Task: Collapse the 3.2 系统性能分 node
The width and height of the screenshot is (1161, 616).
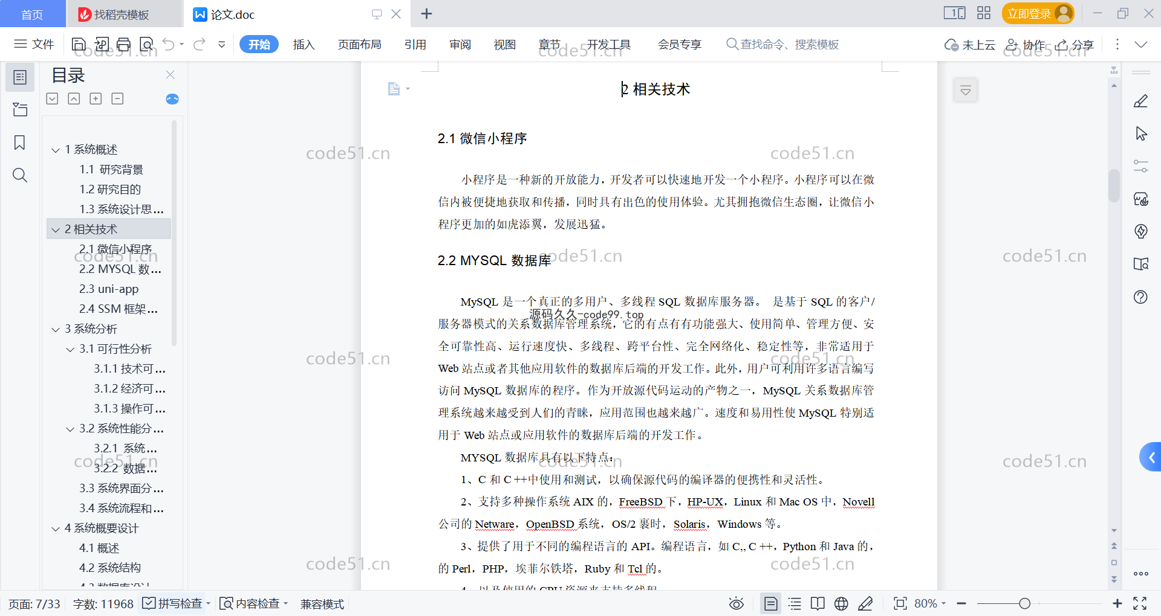Action: click(x=70, y=429)
